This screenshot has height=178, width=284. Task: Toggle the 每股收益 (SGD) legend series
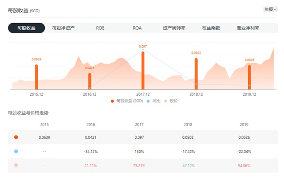[127, 101]
